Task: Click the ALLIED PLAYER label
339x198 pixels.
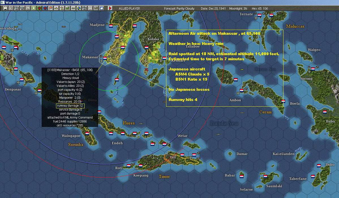Action: pyautogui.click(x=129, y=8)
